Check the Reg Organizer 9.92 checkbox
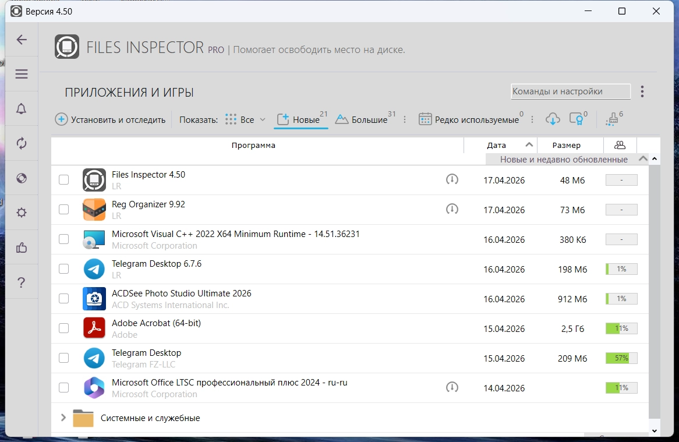This screenshot has width=679, height=442. [x=63, y=210]
